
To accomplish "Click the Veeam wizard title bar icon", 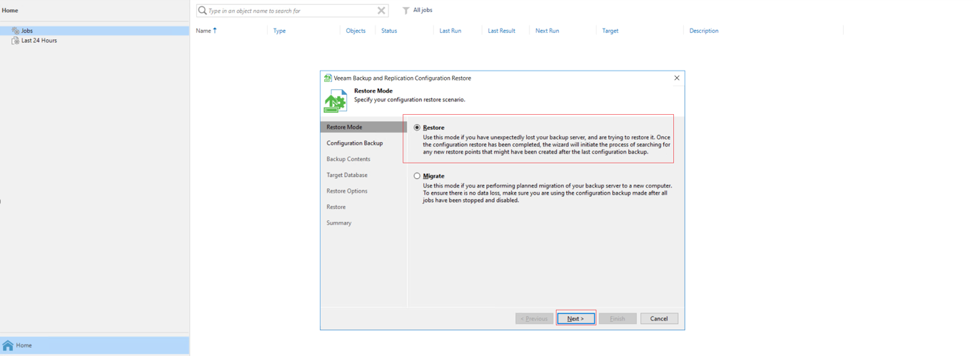I will (x=328, y=78).
